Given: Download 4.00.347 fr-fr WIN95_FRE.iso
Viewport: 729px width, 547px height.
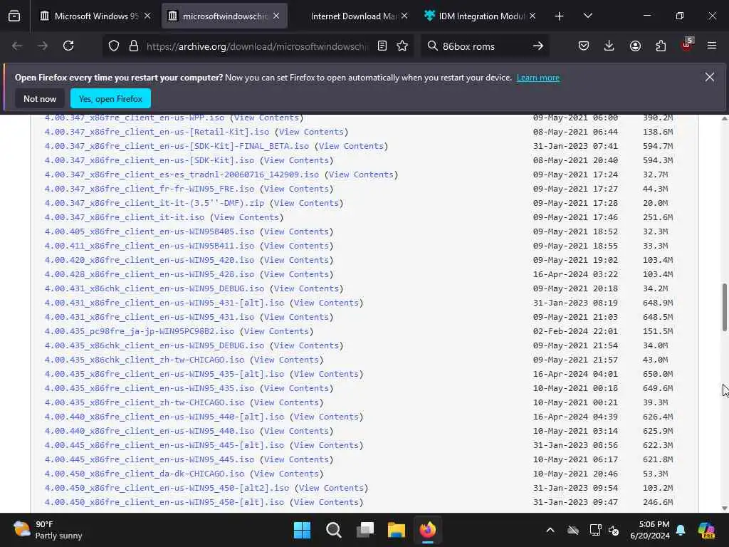Looking at the screenshot, I should point(150,189).
